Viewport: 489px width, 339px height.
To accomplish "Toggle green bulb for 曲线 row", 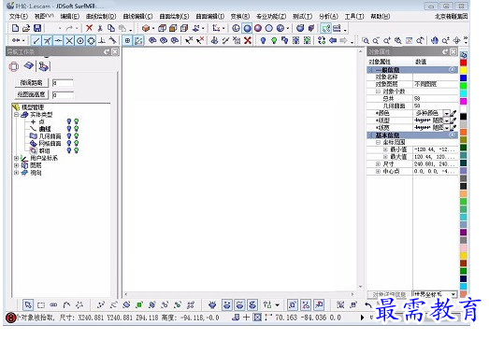I will [x=76, y=129].
